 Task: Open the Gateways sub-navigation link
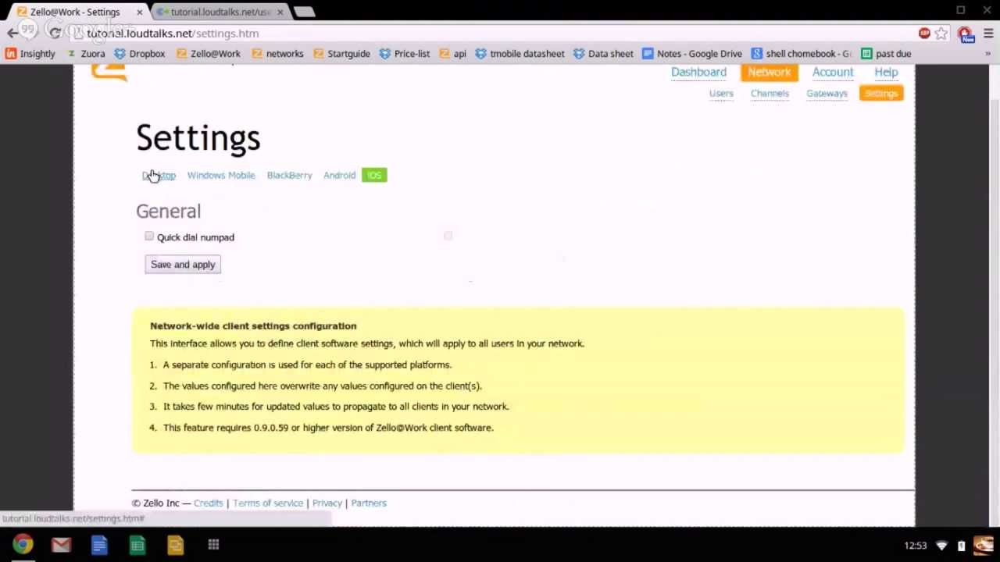click(827, 93)
